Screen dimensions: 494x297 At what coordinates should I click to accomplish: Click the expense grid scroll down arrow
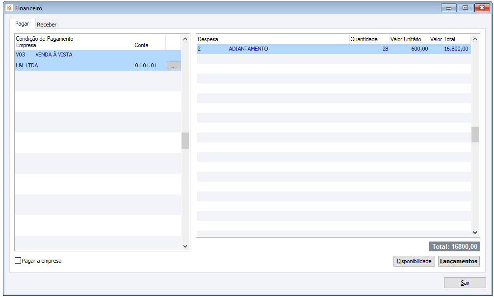point(475,233)
